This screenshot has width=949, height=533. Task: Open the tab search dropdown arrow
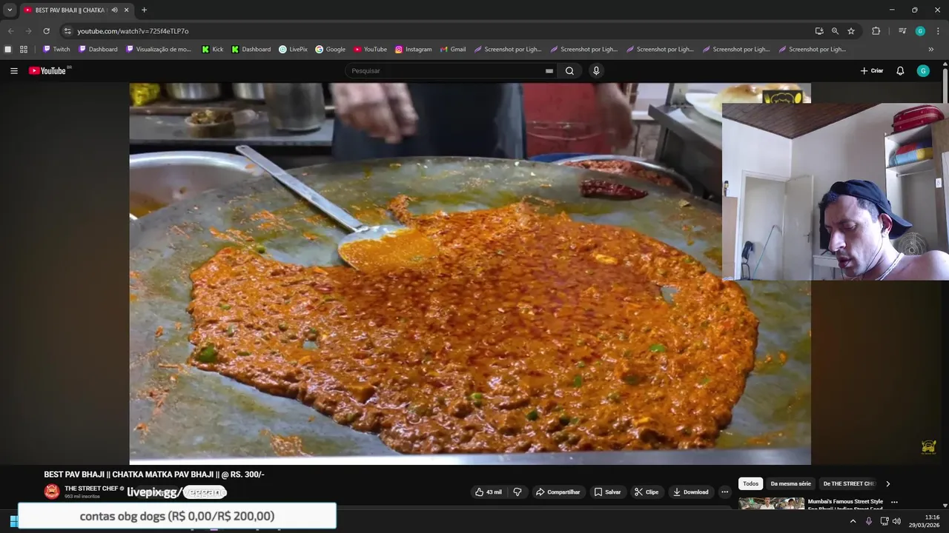coord(10,10)
